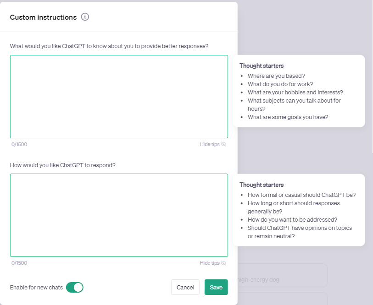Click the dimmed "high-energy dog" suggestion card

pyautogui.click(x=282, y=279)
